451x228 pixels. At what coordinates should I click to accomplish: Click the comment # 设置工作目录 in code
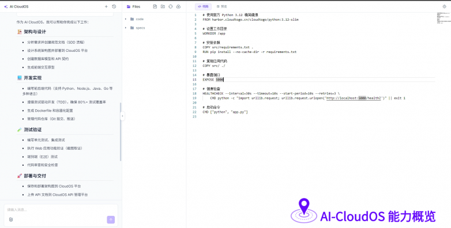pos(215,29)
